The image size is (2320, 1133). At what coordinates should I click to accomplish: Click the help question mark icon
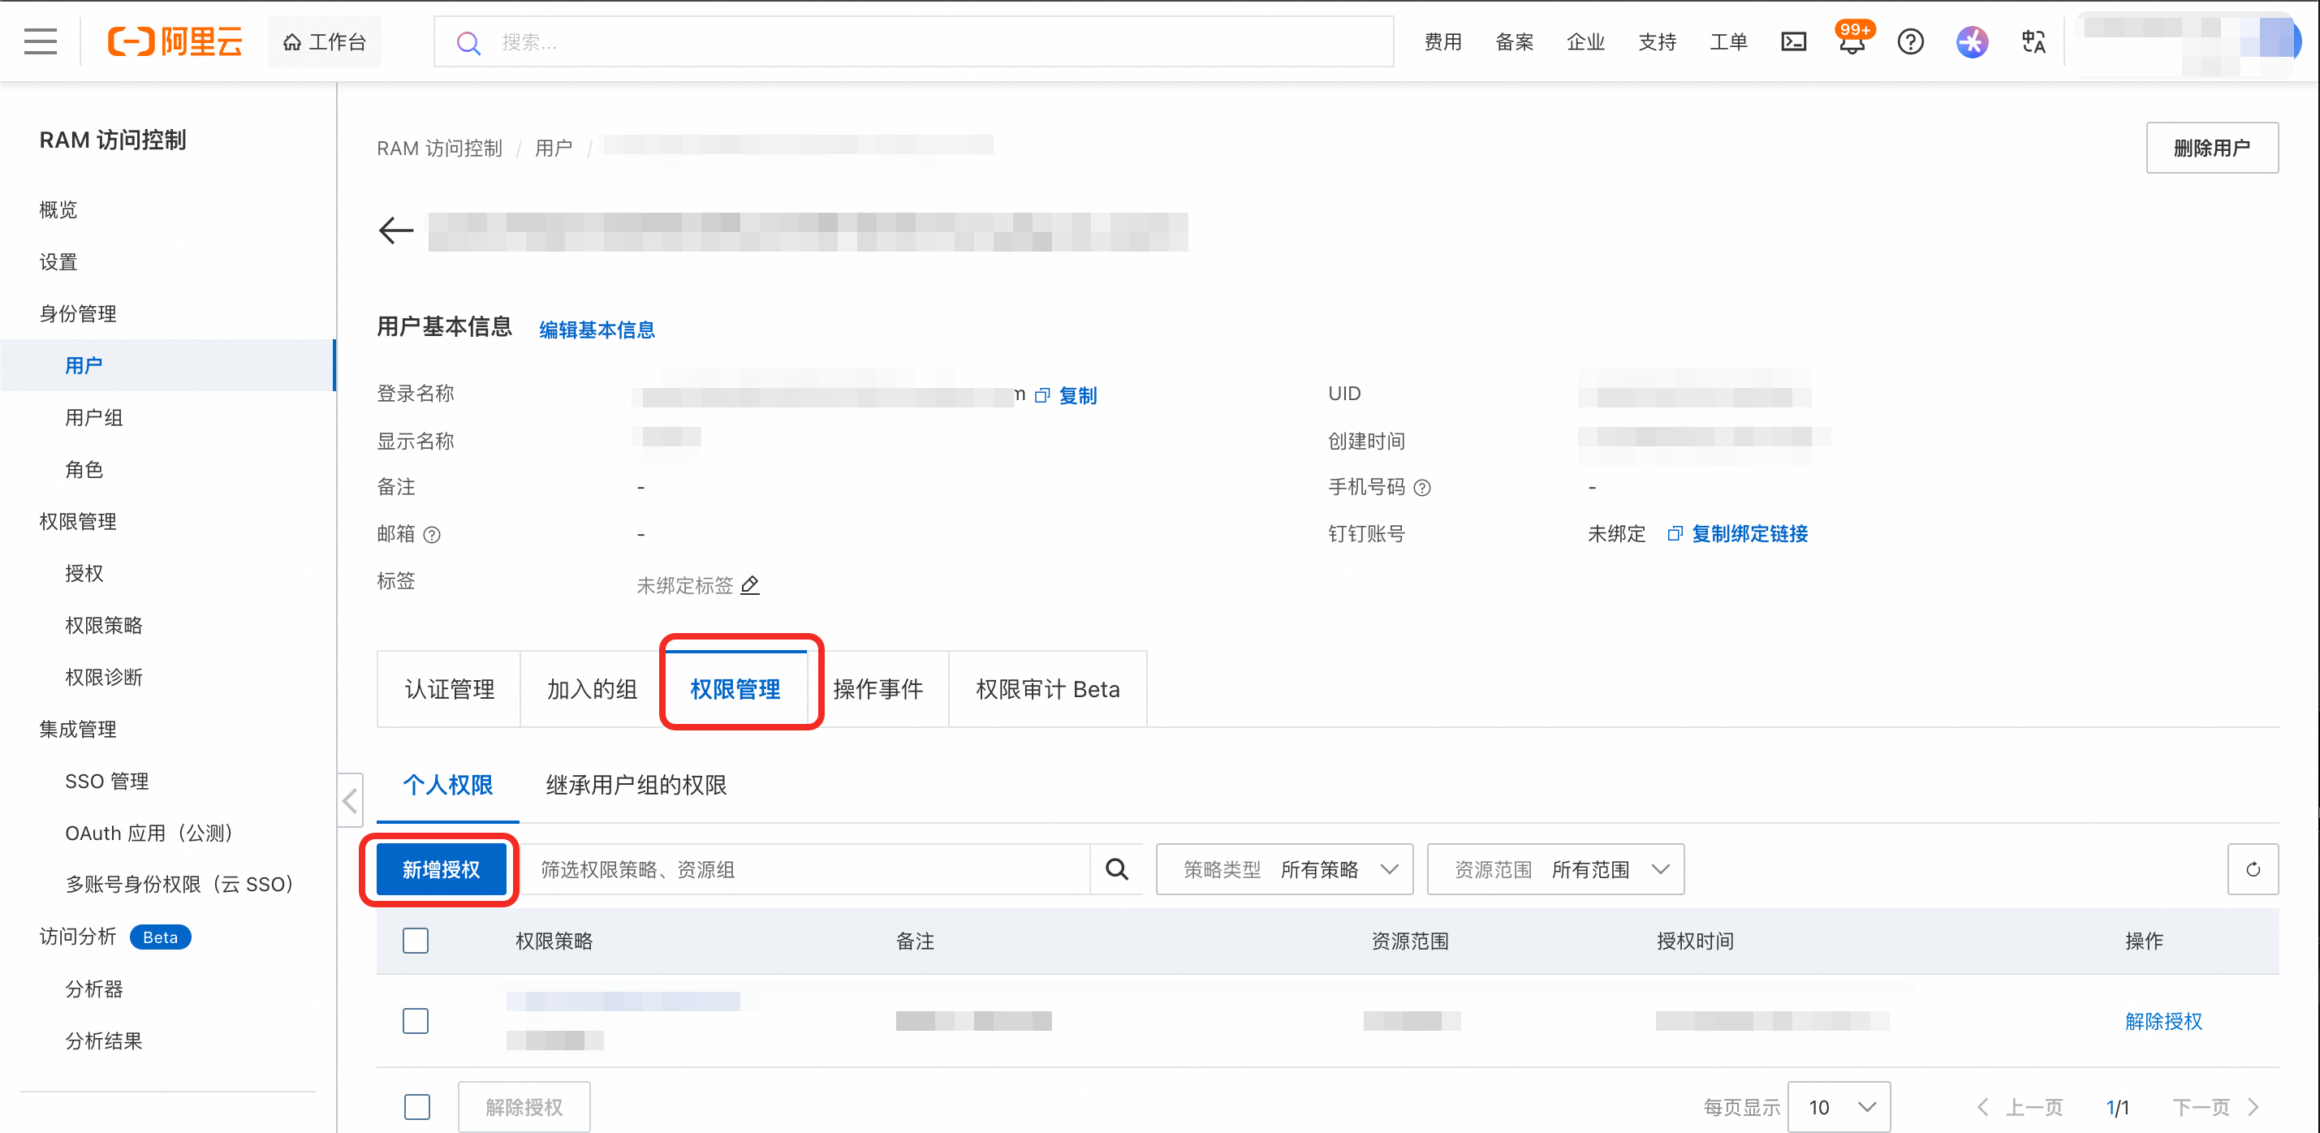[1909, 41]
